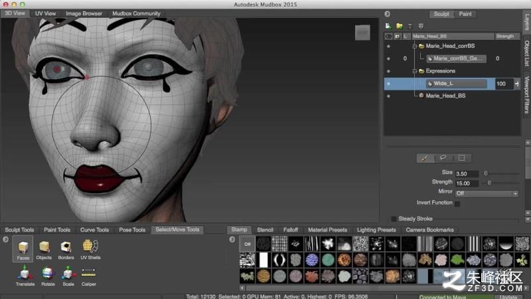
Task: Toggle visibility of Expressions group
Action: coord(388,71)
